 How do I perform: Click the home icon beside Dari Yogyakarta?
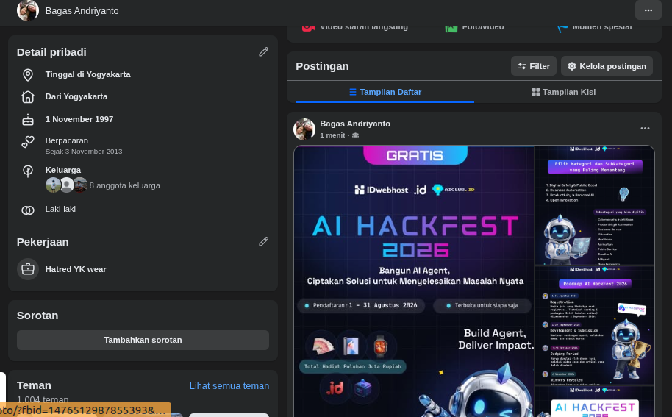click(x=28, y=97)
